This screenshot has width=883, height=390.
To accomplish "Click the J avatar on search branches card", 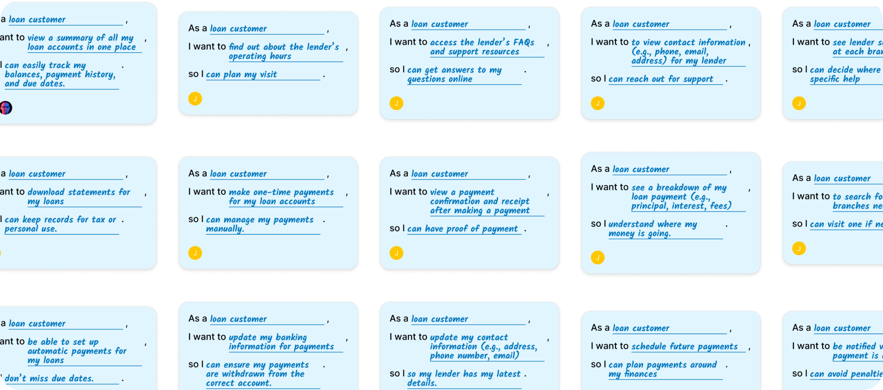I will (x=799, y=248).
